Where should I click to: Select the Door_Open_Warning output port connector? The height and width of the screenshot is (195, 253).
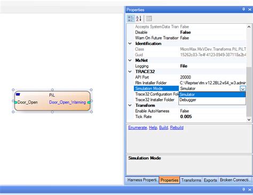[x=89, y=102]
